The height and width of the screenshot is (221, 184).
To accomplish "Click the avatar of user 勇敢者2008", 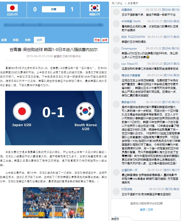I will pyautogui.click(x=116, y=104).
